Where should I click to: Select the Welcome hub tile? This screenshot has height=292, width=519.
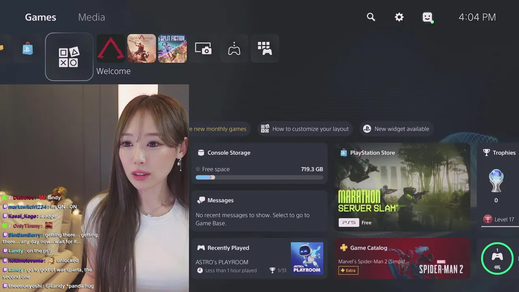pos(69,57)
